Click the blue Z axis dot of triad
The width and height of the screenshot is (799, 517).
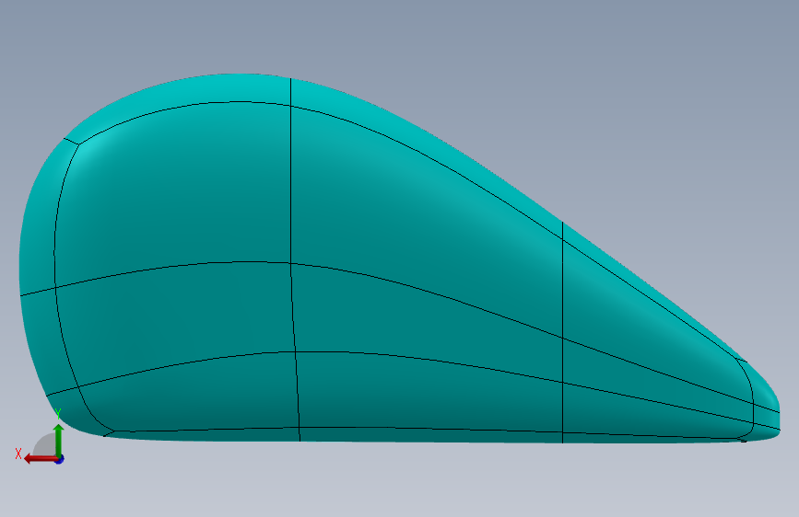point(59,459)
